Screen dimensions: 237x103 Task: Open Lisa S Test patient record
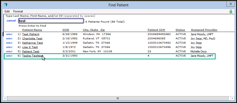click(30, 47)
